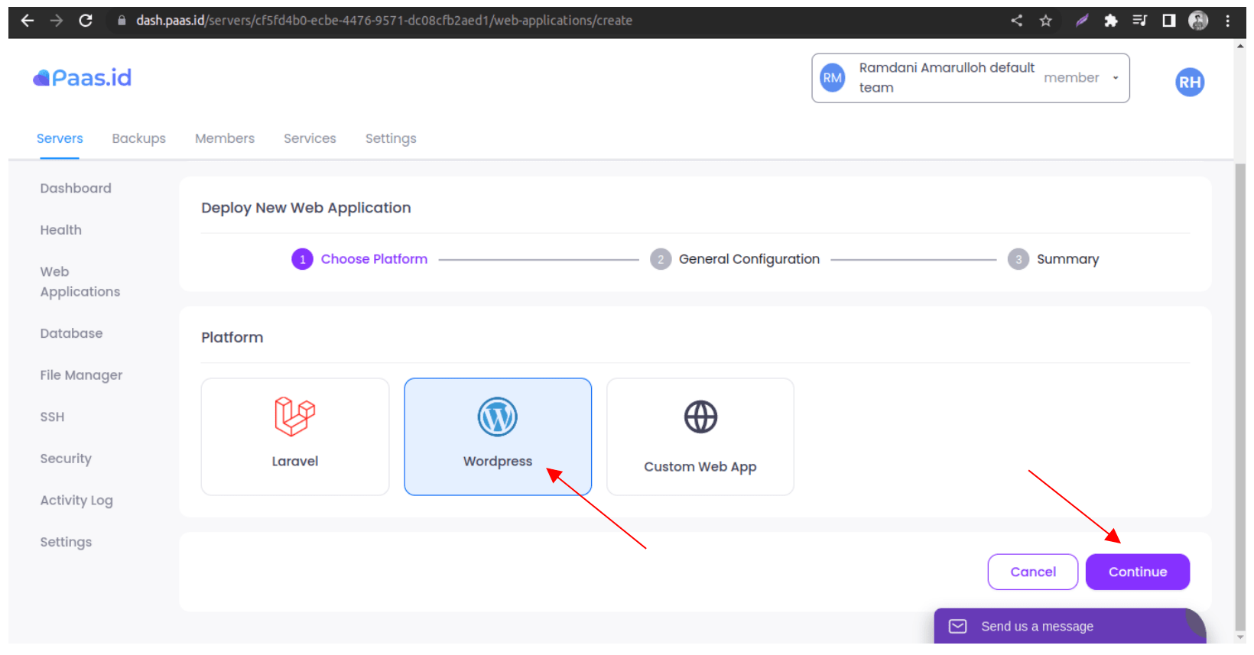Expand the team selector dropdown
Image resolution: width=1254 pixels, height=655 pixels.
click(x=1115, y=78)
